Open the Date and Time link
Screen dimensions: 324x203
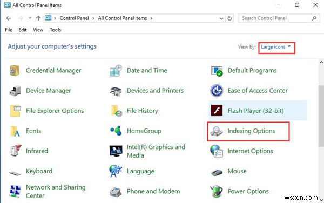[147, 70]
